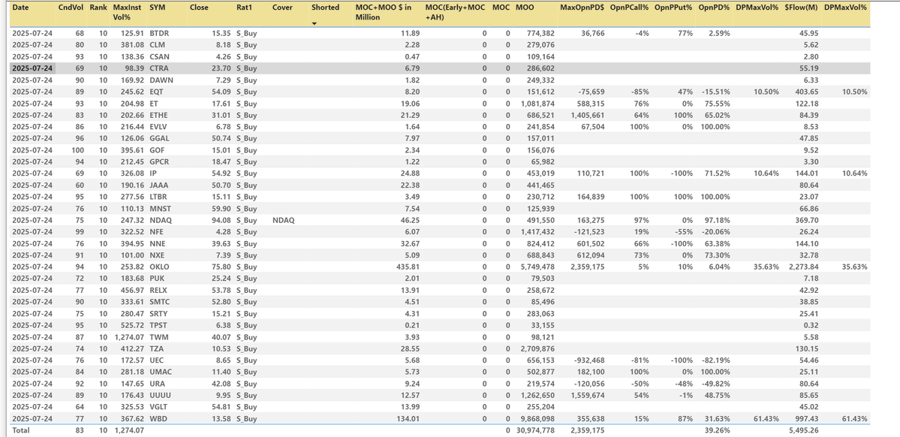Select the highlighted date cell in CTRA row
This screenshot has height=437, width=900.
(x=33, y=68)
